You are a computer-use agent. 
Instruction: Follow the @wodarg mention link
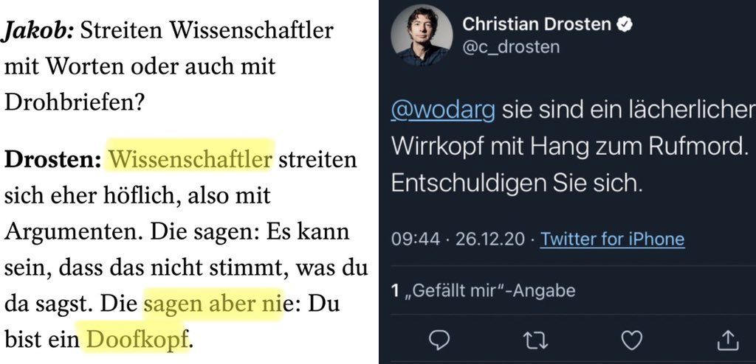tap(442, 113)
